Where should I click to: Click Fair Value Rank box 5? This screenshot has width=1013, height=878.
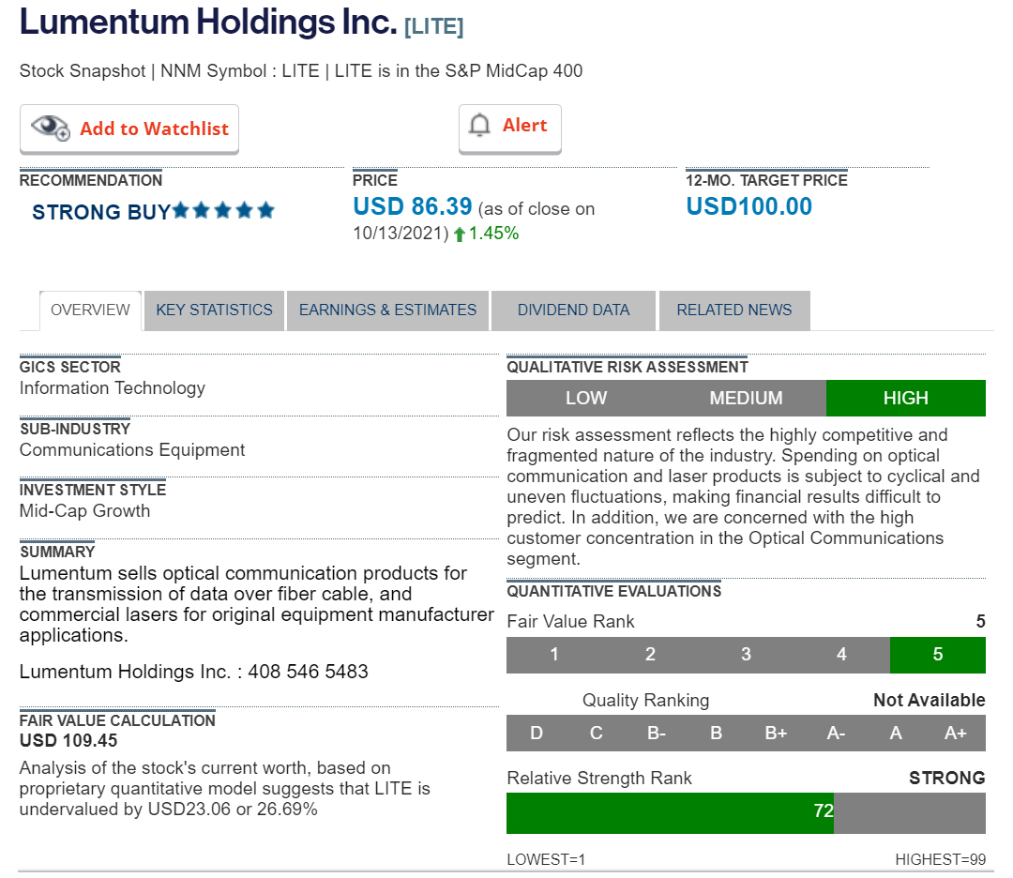pos(937,655)
